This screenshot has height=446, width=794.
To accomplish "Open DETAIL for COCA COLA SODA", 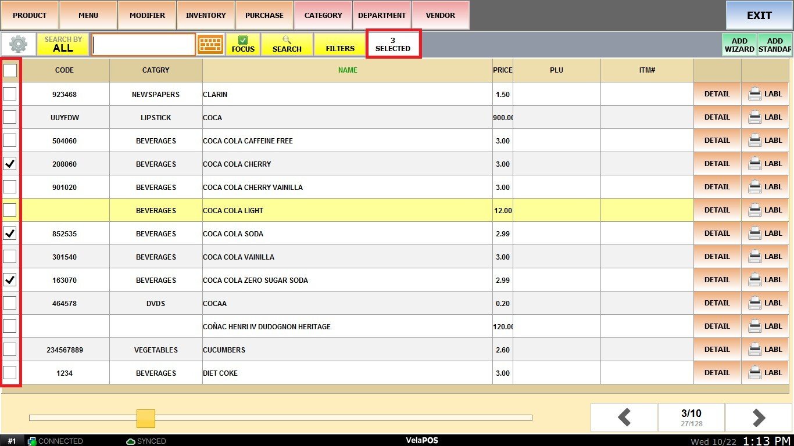I will tap(717, 233).
